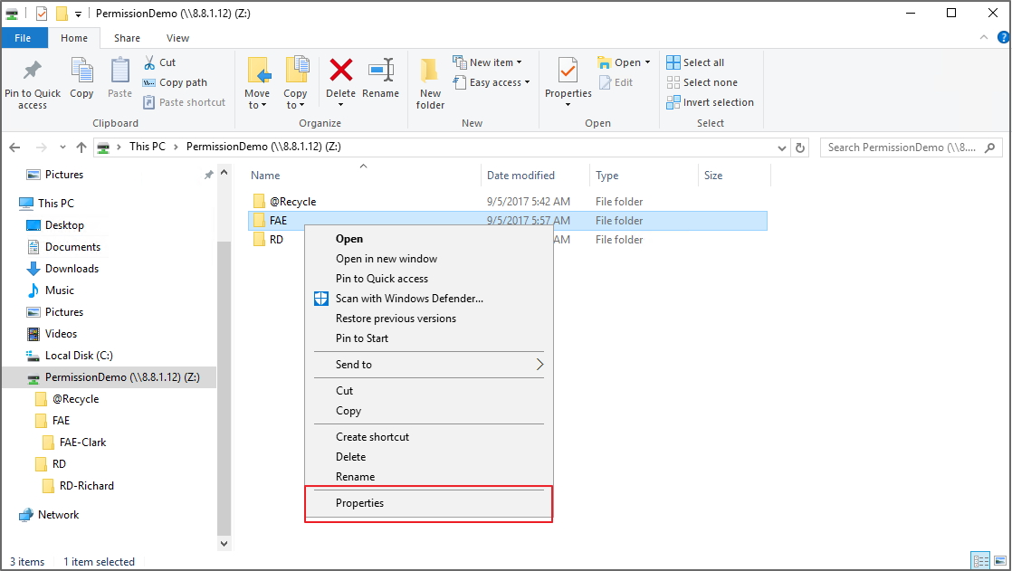Select Create shortcut
The height and width of the screenshot is (571, 1012).
[372, 437]
